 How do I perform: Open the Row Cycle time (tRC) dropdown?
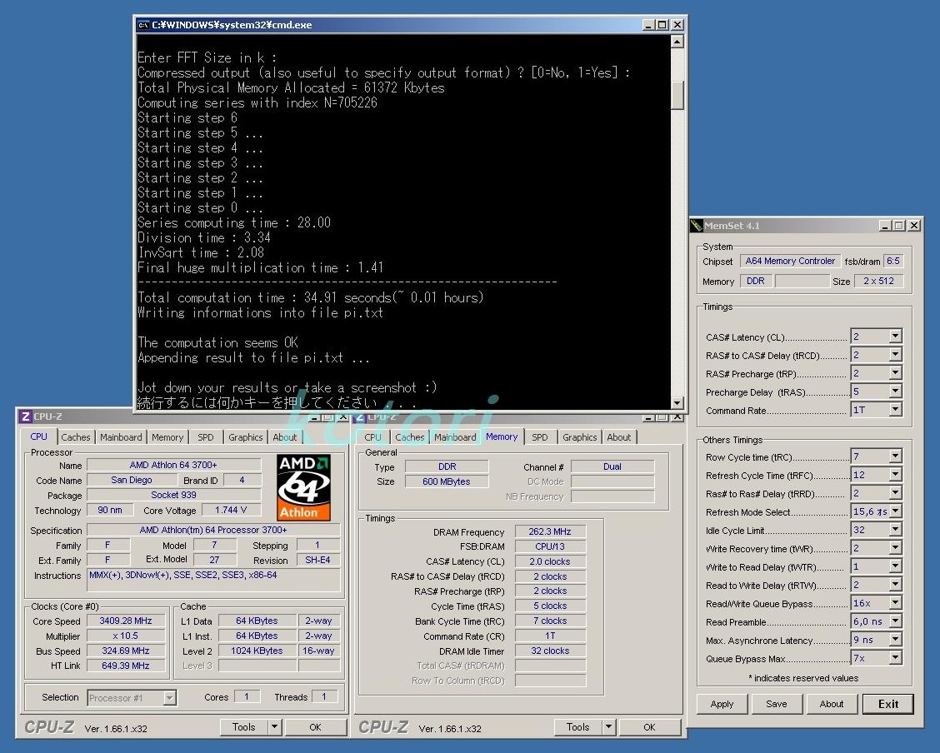tap(895, 456)
